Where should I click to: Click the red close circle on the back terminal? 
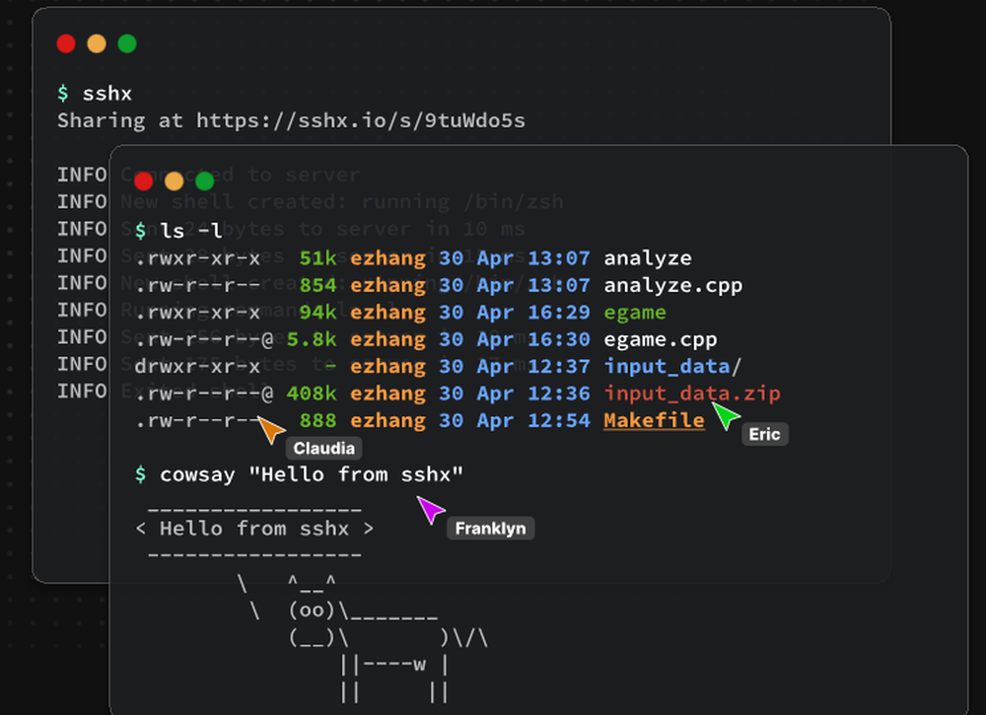[66, 43]
